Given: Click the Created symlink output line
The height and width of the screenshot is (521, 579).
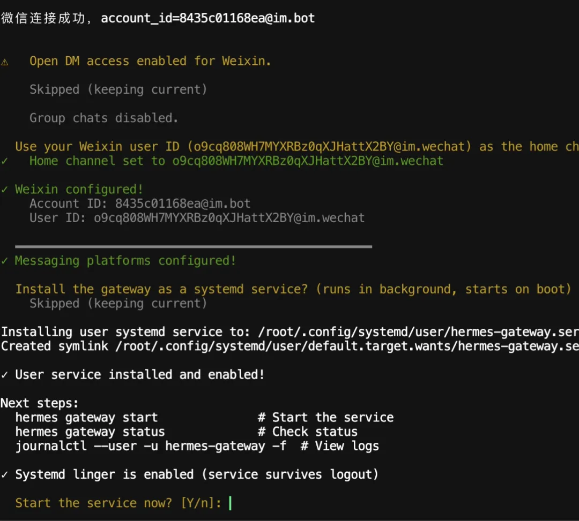Looking at the screenshot, I should tap(289, 346).
